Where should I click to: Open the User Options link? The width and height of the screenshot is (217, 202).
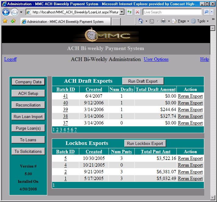tap(156, 59)
